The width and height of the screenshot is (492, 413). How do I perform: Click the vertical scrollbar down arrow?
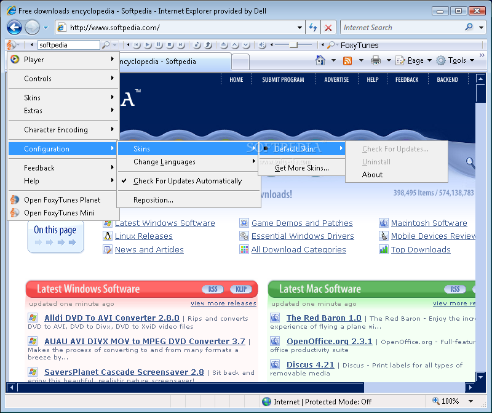click(x=480, y=376)
